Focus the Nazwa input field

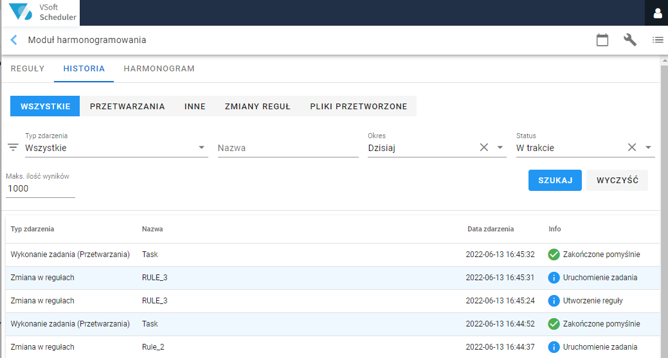pyautogui.click(x=288, y=148)
